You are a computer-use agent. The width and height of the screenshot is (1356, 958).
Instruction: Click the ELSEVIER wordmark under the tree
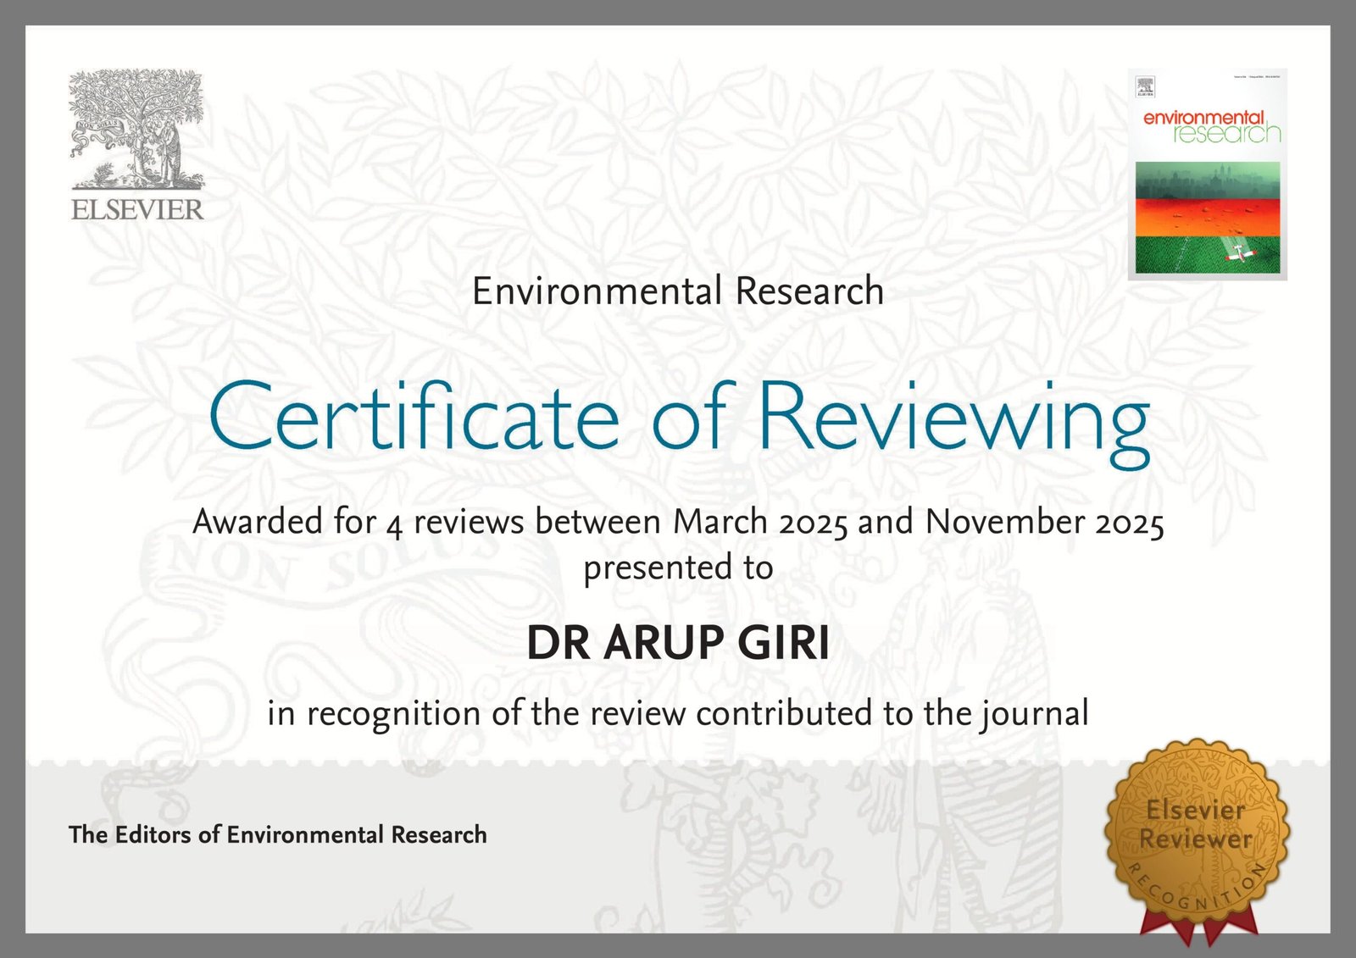[x=137, y=209]
